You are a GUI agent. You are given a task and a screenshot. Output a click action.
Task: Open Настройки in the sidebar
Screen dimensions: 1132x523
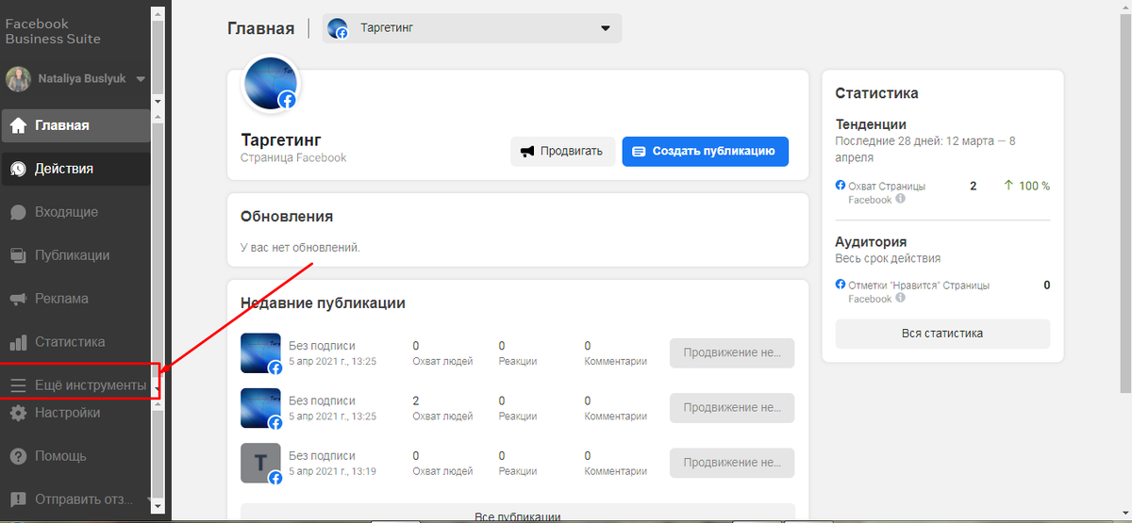tap(75, 413)
